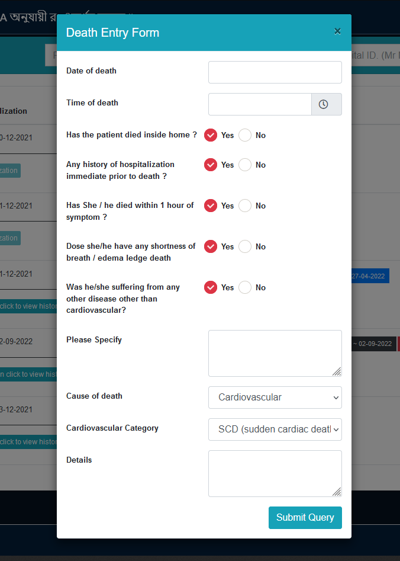Pick No for died within 1 hour
This screenshot has width=400, height=561.
click(x=245, y=206)
